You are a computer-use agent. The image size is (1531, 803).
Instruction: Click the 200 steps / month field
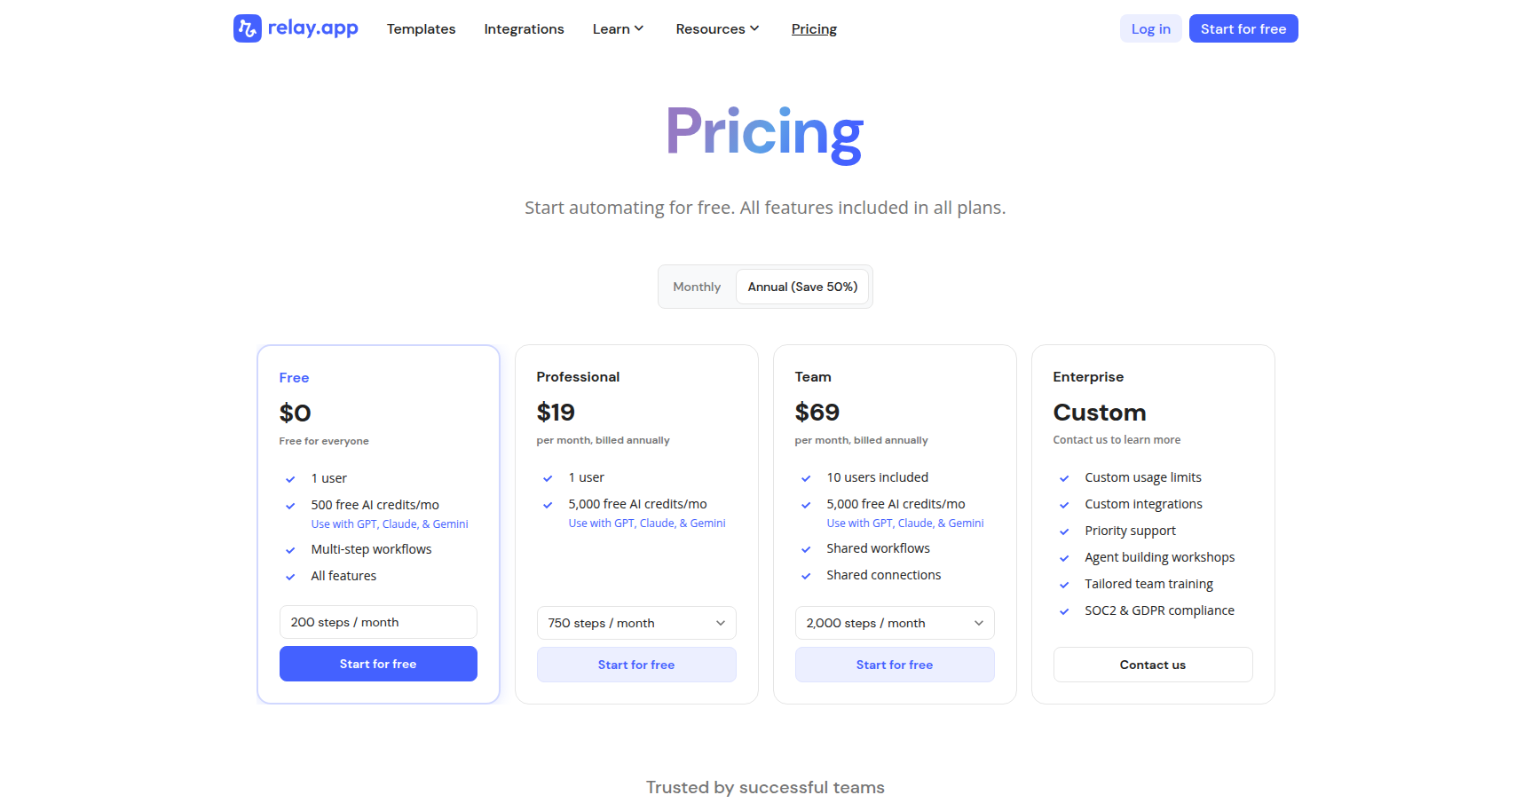tap(378, 622)
